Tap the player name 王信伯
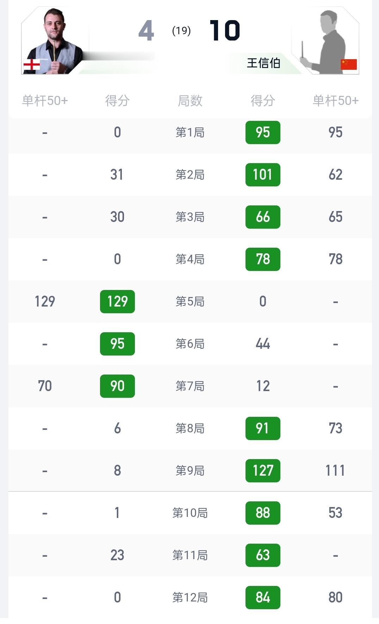 coord(263,63)
